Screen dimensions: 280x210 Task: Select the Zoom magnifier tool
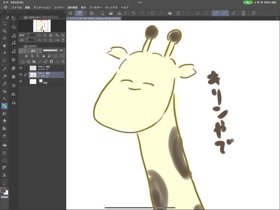[x=5, y=23]
